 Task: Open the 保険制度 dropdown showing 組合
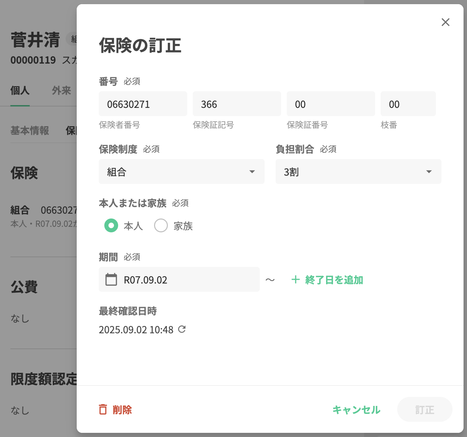tap(182, 171)
